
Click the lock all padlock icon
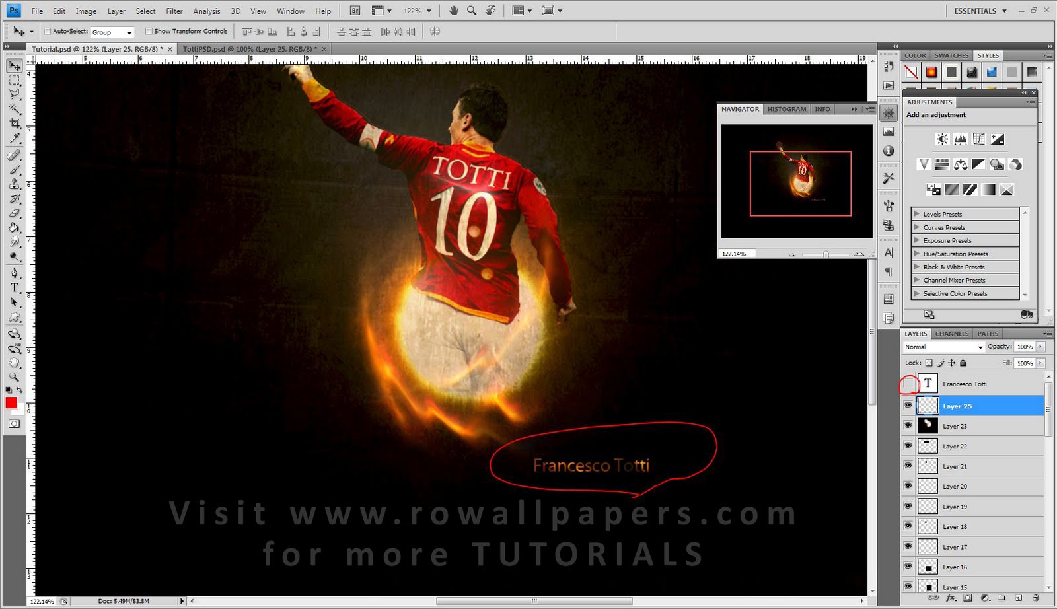[x=963, y=363]
